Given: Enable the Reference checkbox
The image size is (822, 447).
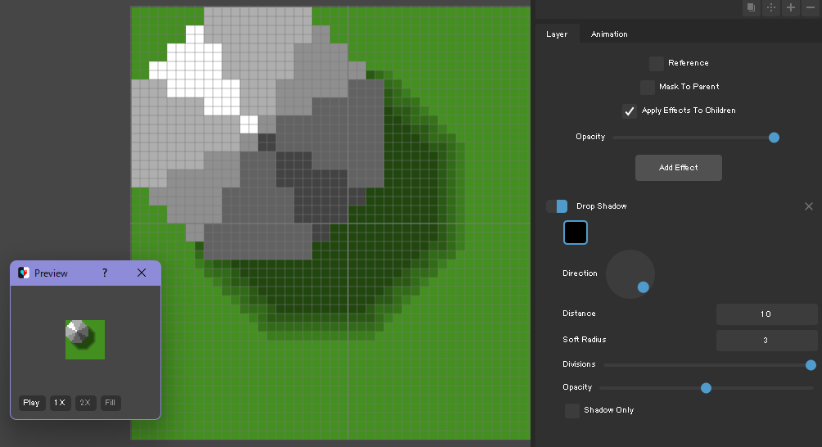Looking at the screenshot, I should [657, 63].
